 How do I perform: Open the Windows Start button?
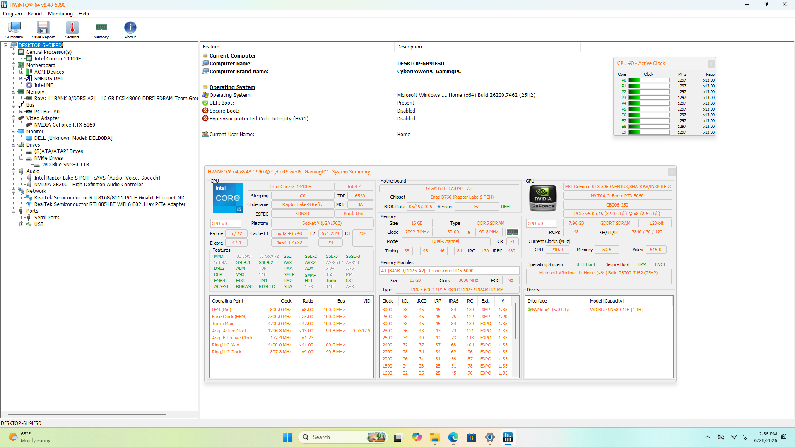[287, 437]
